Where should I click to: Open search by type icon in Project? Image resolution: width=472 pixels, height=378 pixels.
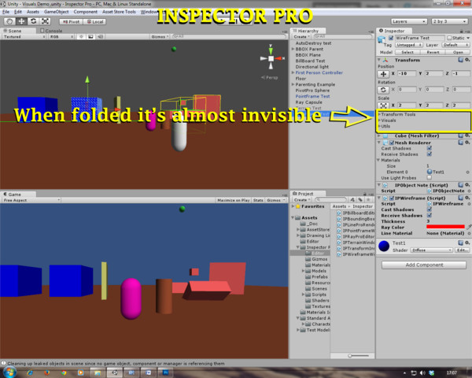tap(352, 200)
